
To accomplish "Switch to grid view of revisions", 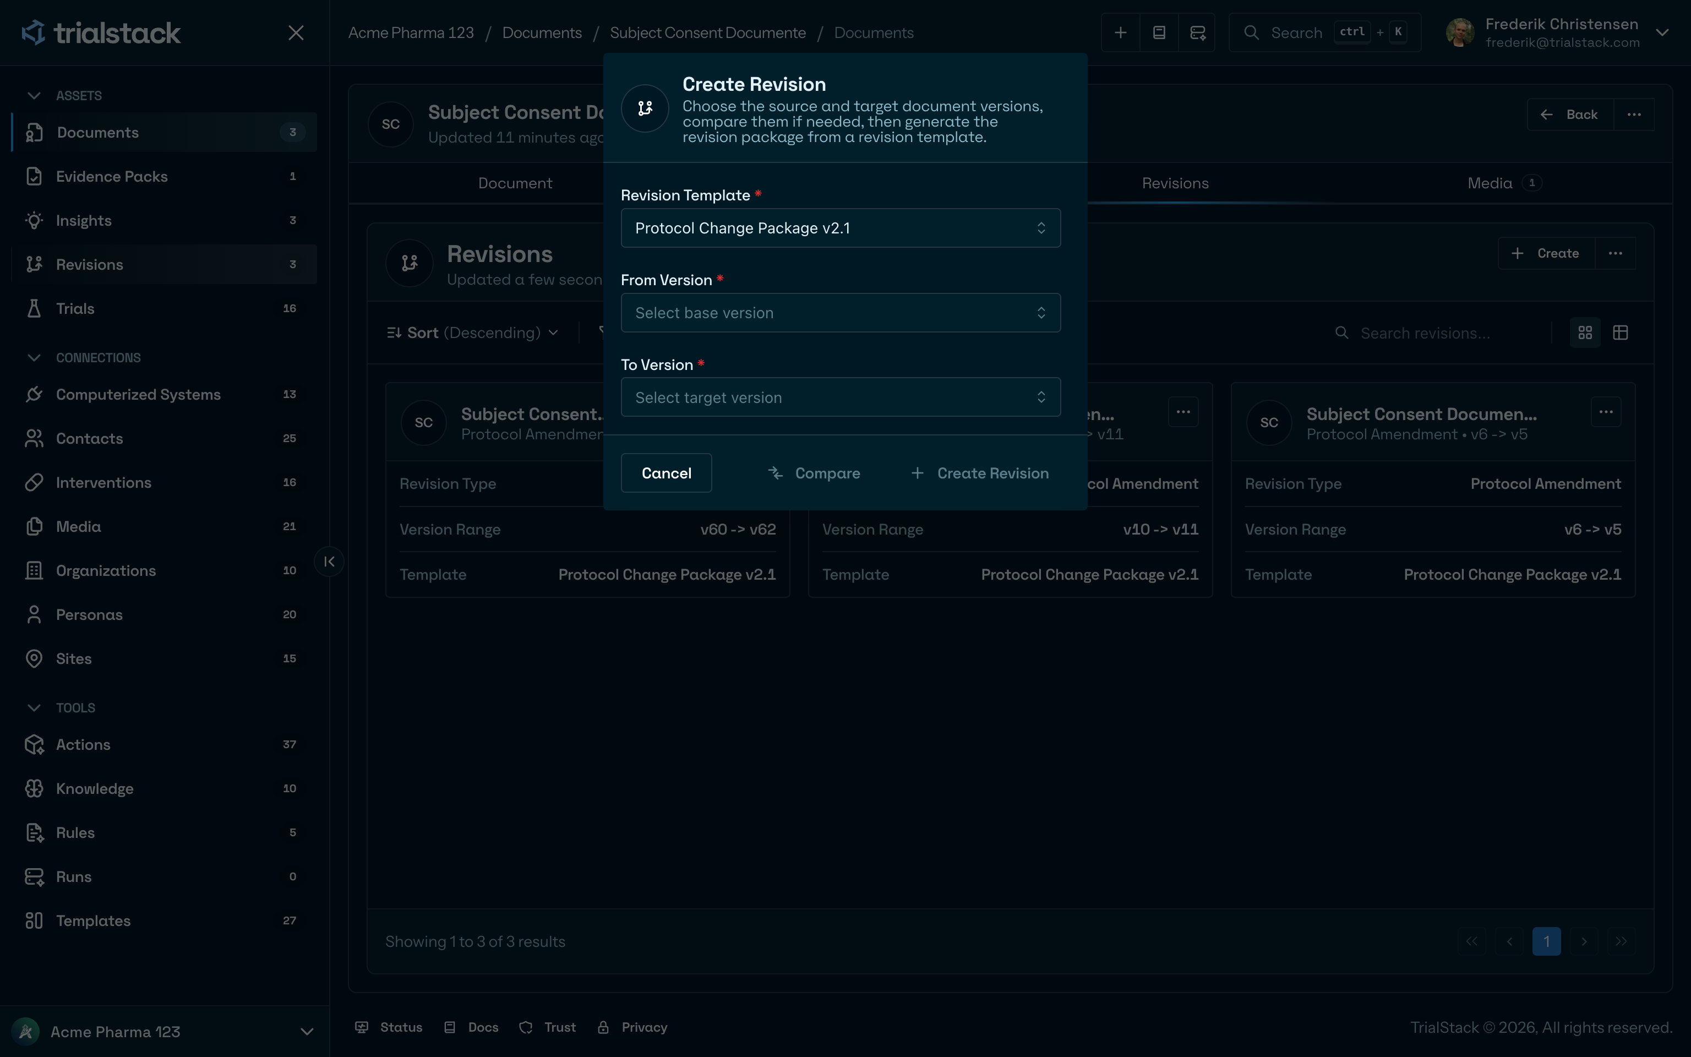I will coord(1585,333).
